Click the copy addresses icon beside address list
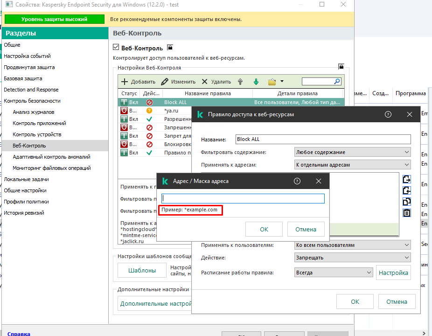 point(406,202)
